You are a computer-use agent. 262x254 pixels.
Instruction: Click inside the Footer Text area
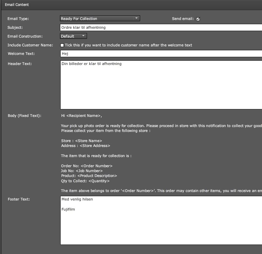(161, 220)
